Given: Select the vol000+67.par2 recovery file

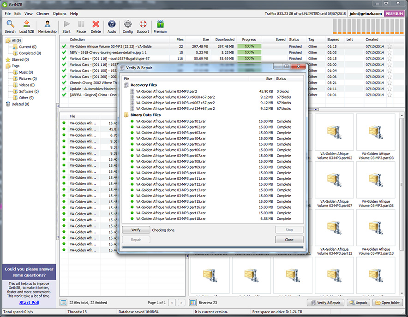Looking at the screenshot, I should tap(175, 97).
